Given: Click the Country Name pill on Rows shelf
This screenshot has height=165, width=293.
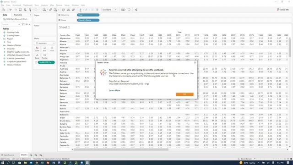Looking at the screenshot, I should (88, 20).
